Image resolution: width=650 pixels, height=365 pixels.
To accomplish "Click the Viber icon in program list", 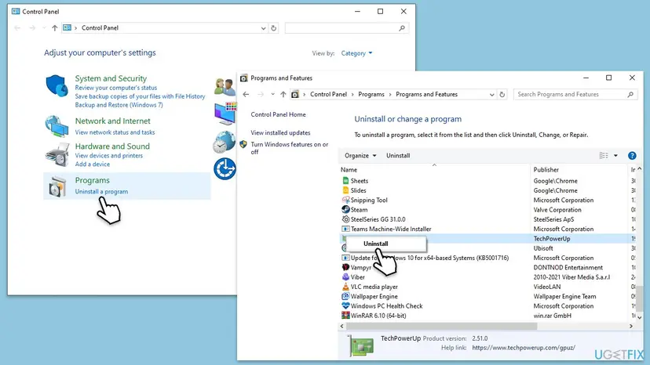I will [345, 276].
